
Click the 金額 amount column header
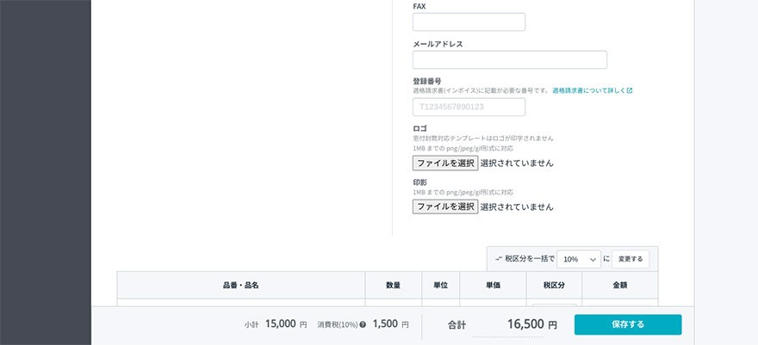tap(620, 286)
